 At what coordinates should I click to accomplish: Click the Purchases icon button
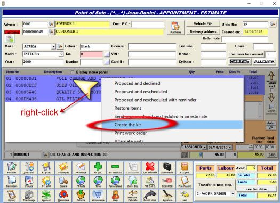[x=175, y=27]
